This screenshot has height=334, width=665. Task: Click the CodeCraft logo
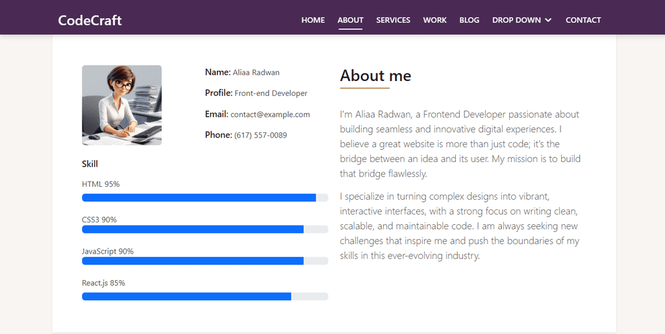pyautogui.click(x=90, y=20)
